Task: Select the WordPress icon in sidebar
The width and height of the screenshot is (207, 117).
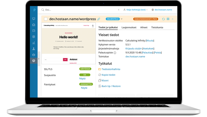Action: coord(34,61)
